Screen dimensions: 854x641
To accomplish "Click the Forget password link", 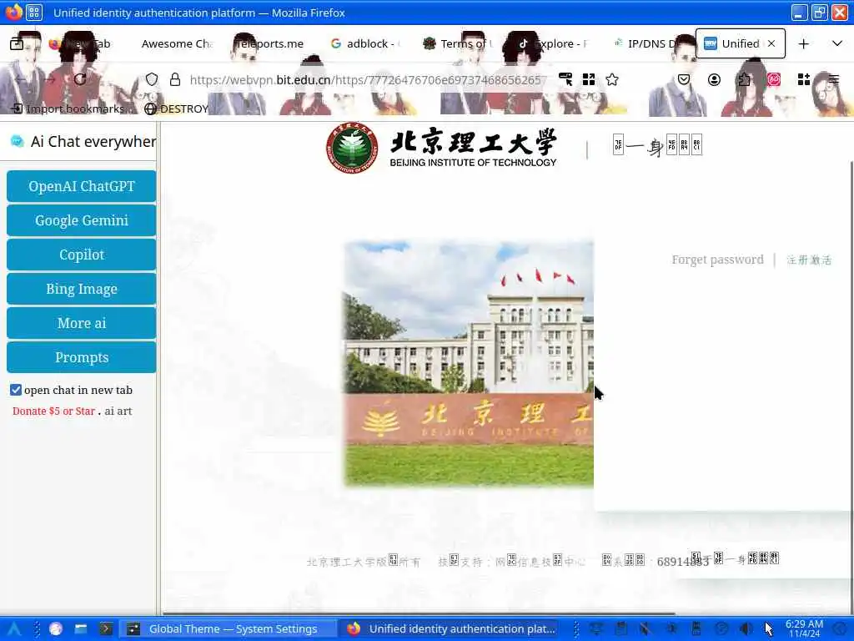I will [717, 260].
